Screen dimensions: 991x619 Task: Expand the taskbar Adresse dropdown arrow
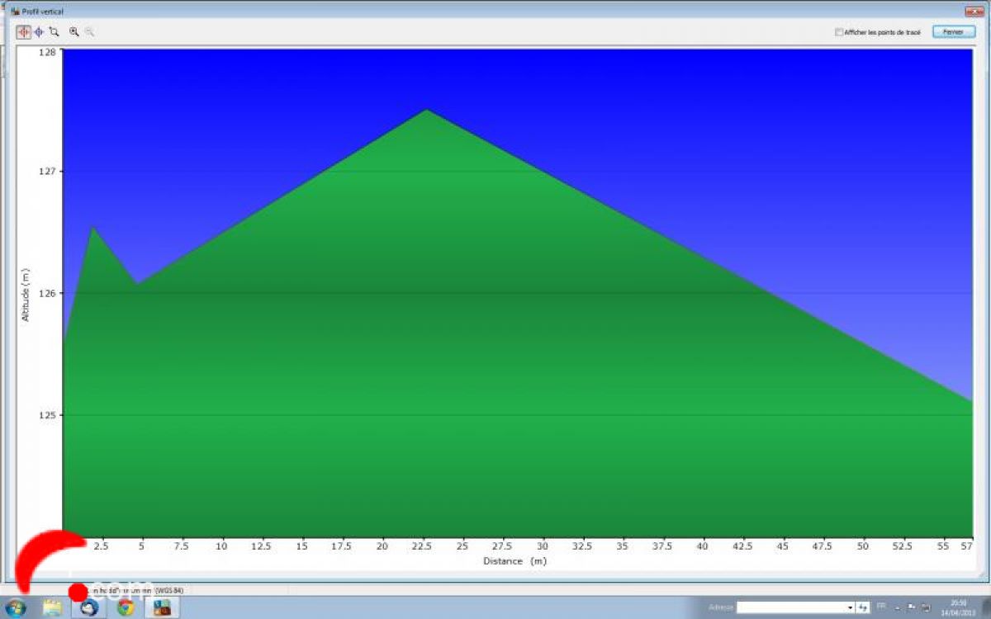pos(850,607)
